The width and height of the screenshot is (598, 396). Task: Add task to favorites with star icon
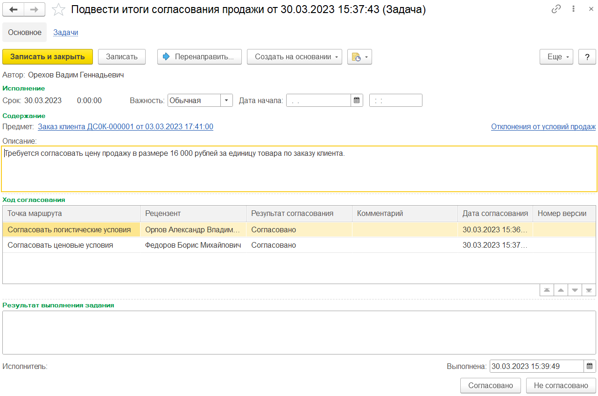[58, 10]
